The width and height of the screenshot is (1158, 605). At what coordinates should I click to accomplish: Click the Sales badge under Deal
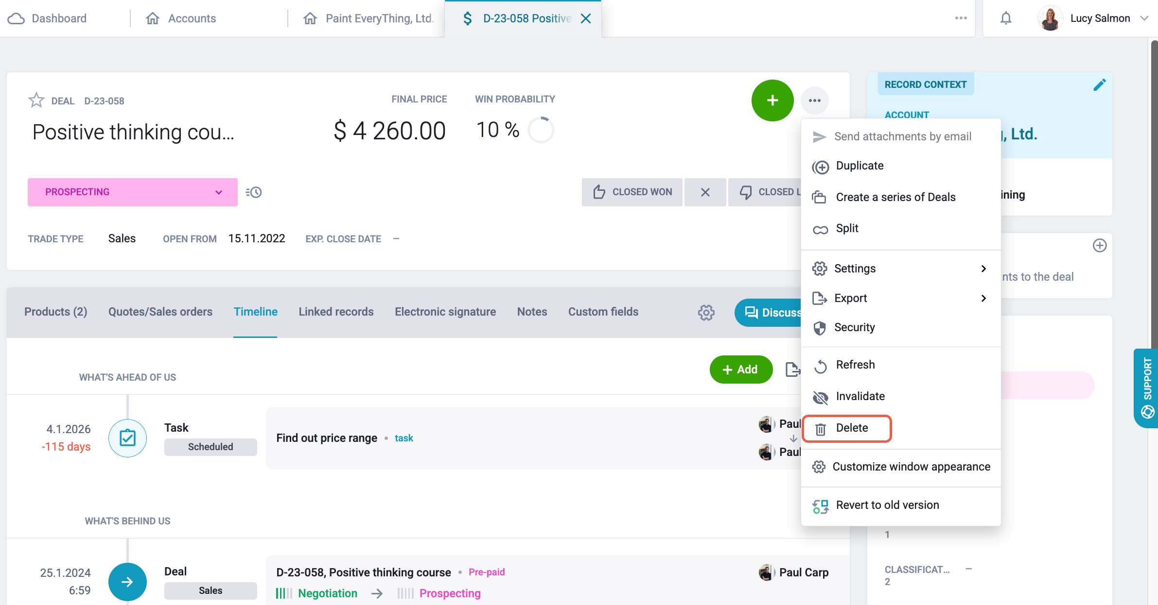(211, 590)
